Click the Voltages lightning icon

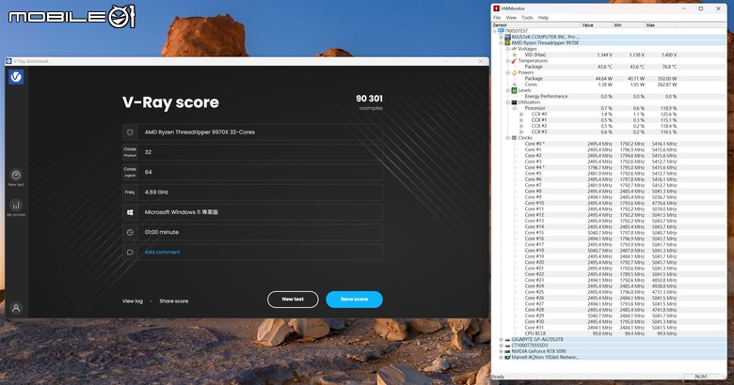pos(514,49)
